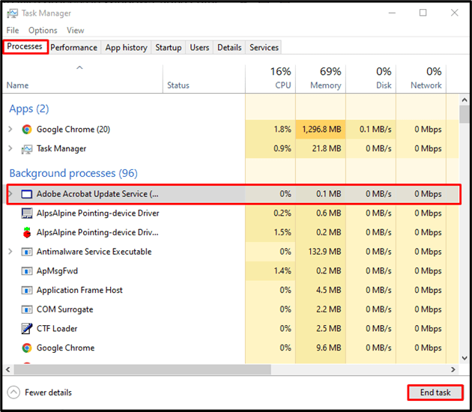Switch to the Services tab
Viewport: 472px width, 412px height.
tap(264, 47)
